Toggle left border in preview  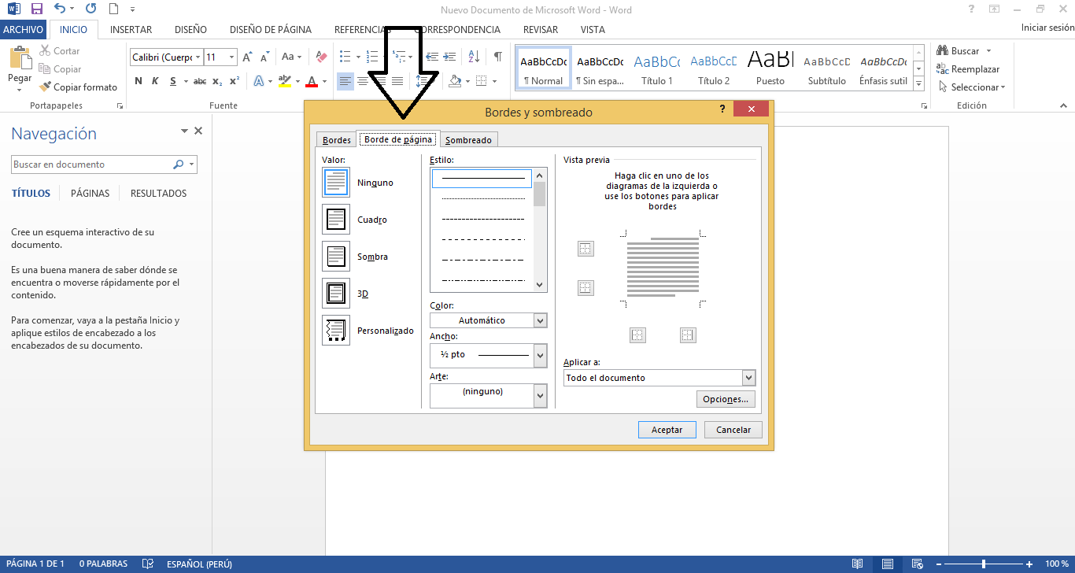point(637,335)
